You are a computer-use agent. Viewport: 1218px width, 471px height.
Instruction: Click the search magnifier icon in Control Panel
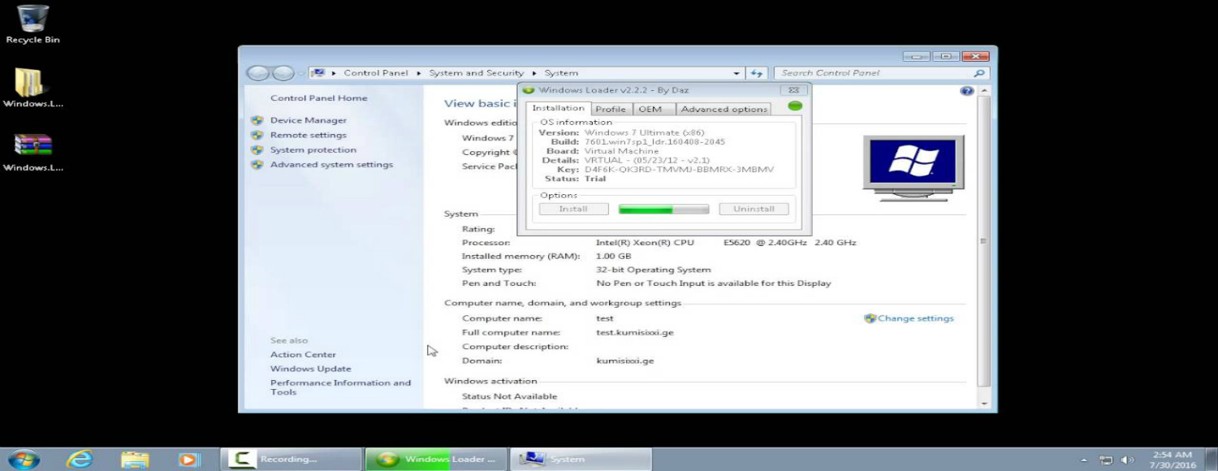coord(980,73)
